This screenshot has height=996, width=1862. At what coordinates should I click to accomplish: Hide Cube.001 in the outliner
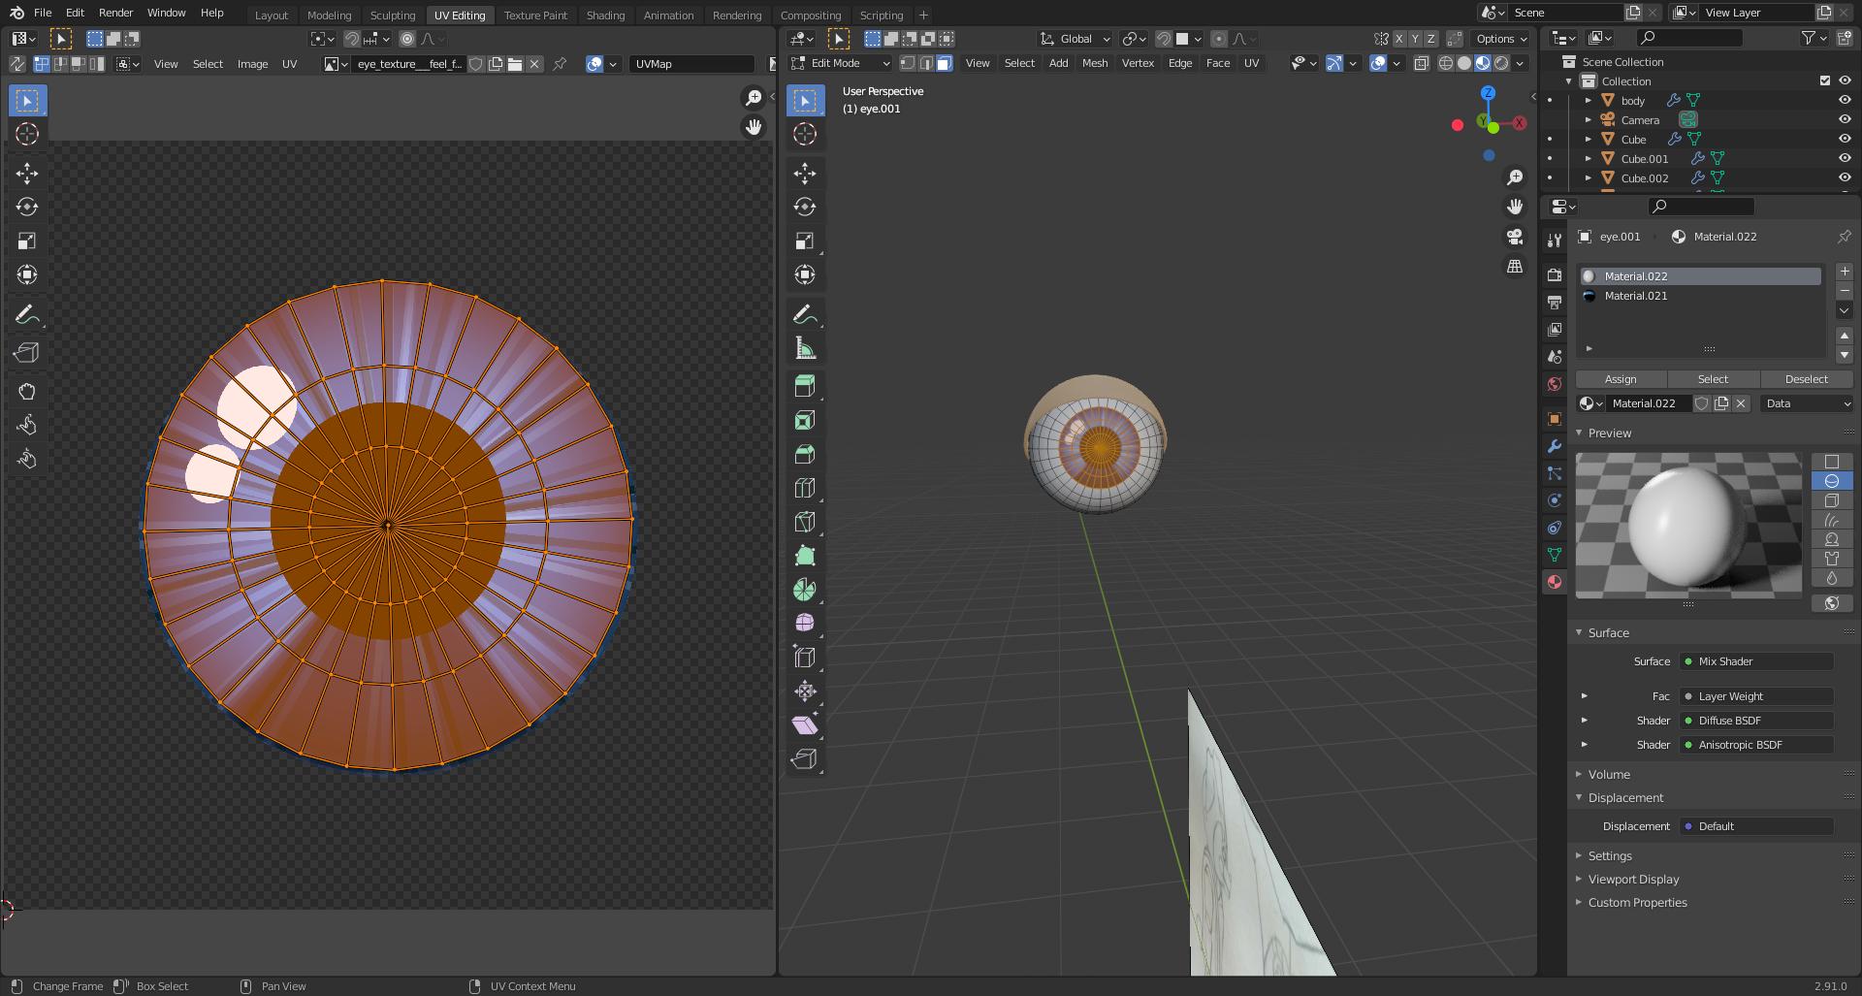click(1845, 158)
